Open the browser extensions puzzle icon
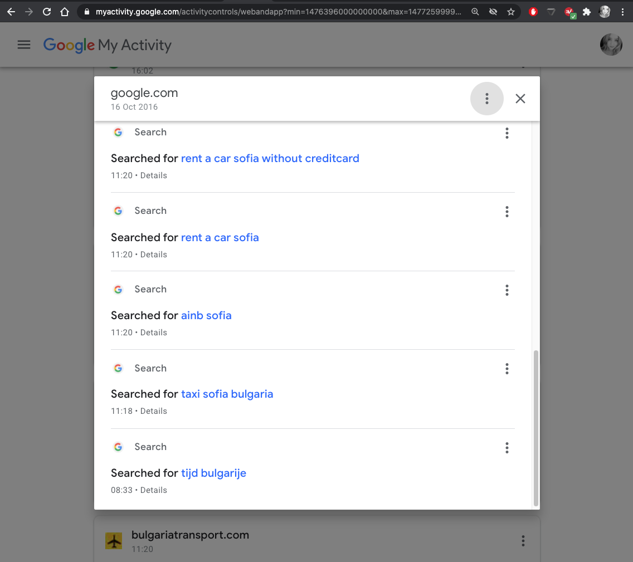This screenshot has width=633, height=562. 587,11
